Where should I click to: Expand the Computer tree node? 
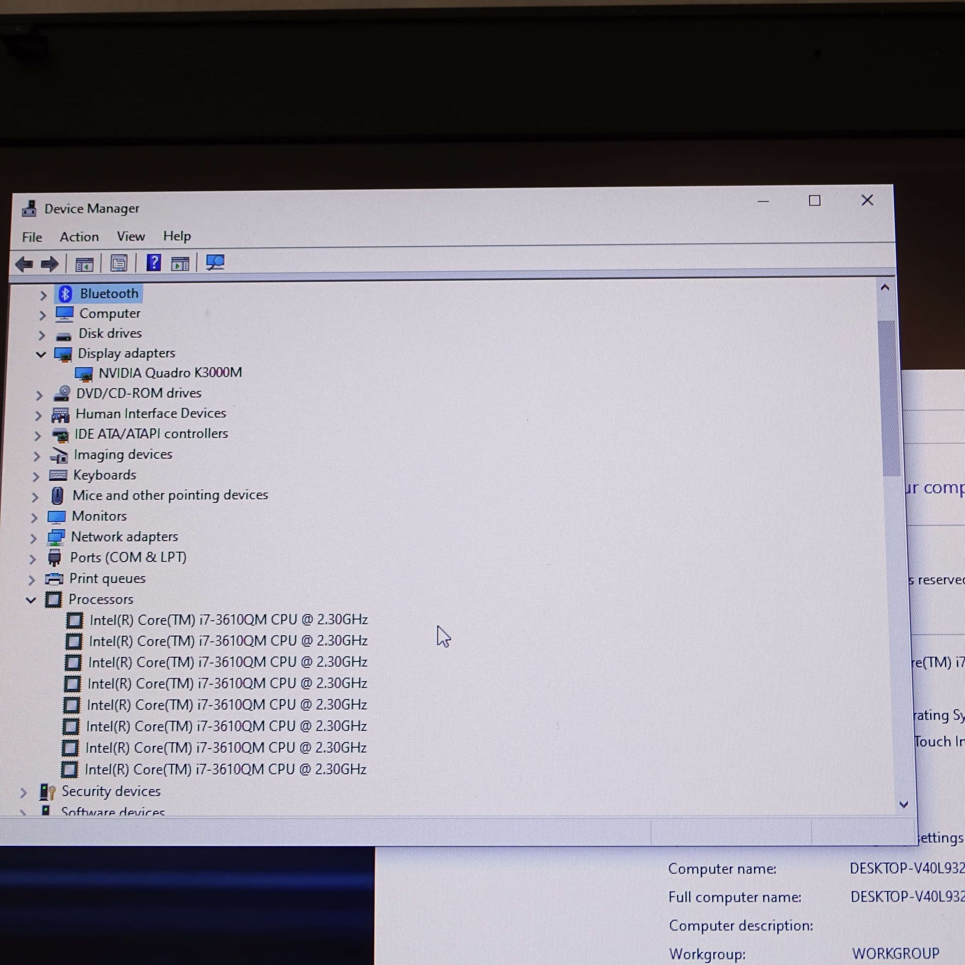click(42, 315)
